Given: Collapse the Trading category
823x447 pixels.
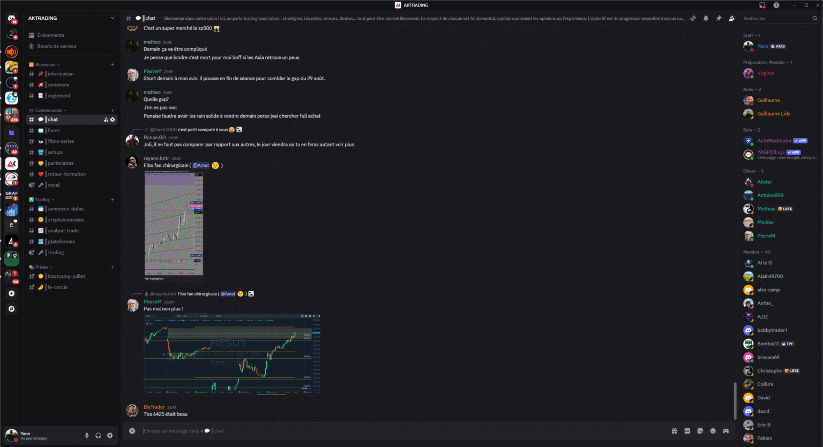Looking at the screenshot, I should 43,199.
